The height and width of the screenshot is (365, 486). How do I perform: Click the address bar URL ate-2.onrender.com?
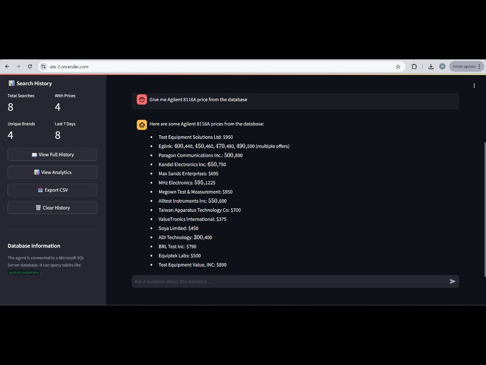coord(69,67)
